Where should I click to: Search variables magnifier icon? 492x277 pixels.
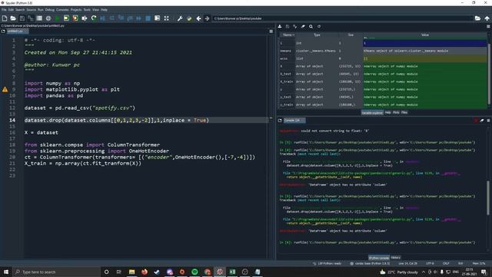click(x=311, y=27)
